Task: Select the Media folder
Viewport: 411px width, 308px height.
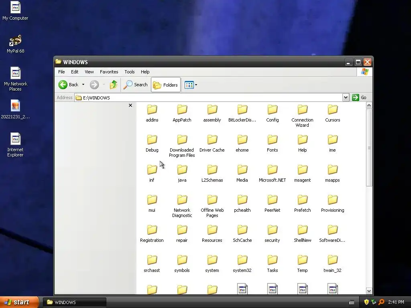Action: click(242, 174)
